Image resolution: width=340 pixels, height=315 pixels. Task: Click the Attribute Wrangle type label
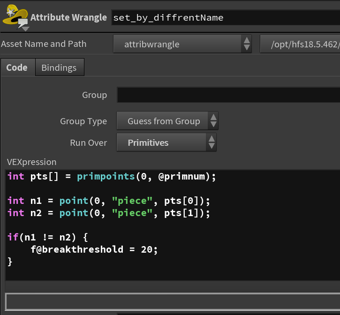(68, 17)
